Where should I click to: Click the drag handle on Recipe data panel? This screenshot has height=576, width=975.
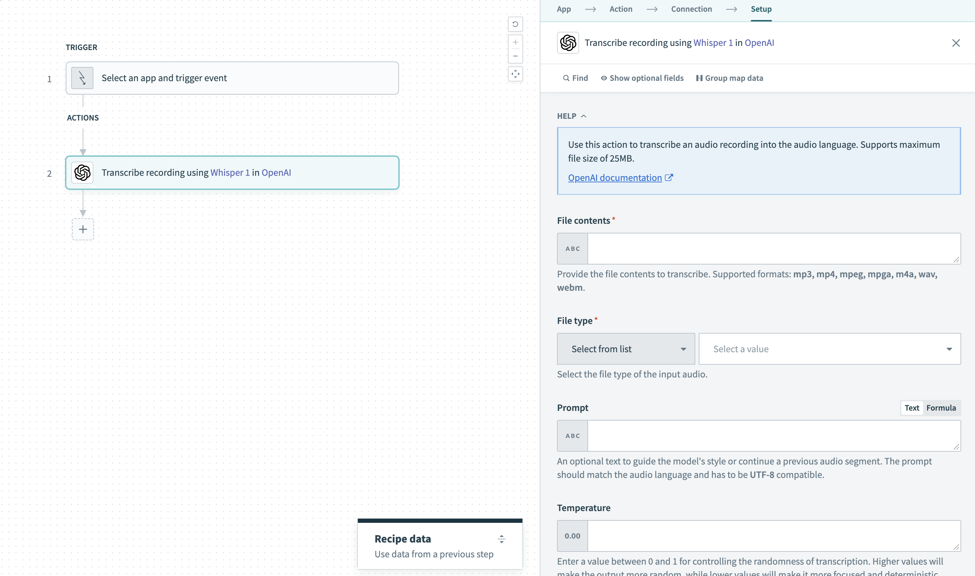[501, 539]
